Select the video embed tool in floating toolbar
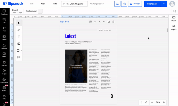Image resolution: width=178 pixels, height=106 pixels. pyautogui.click(x=19, y=44)
